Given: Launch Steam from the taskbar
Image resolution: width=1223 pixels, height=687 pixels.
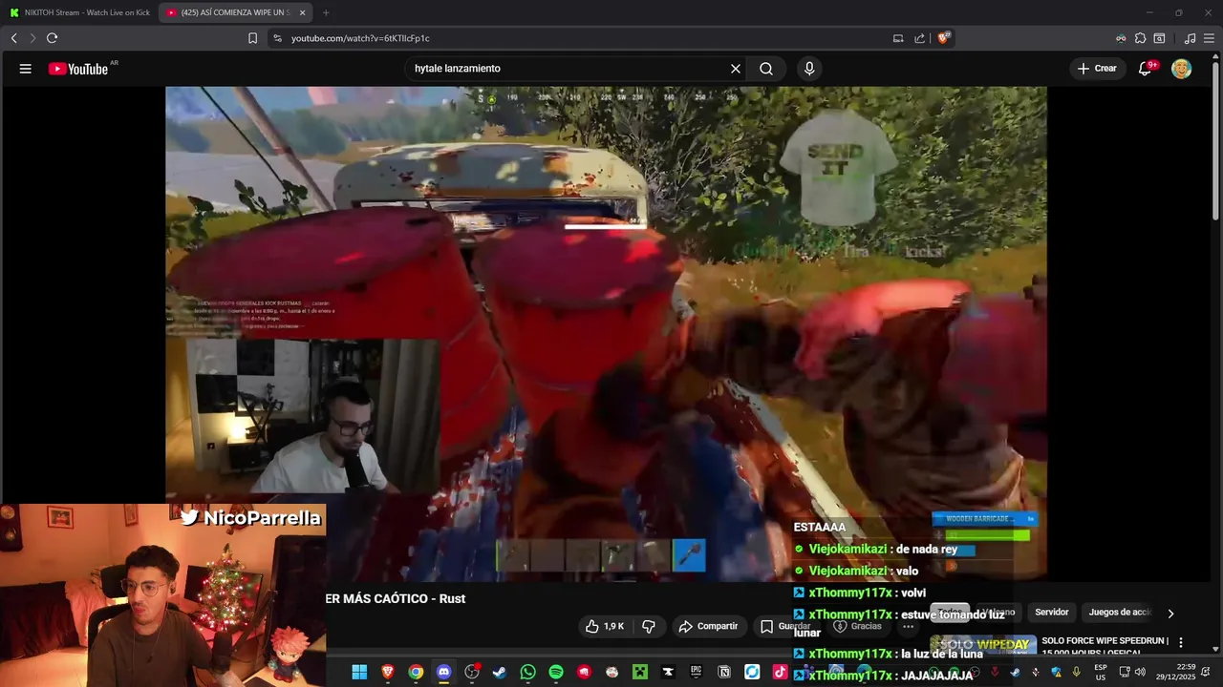Looking at the screenshot, I should [x=500, y=672].
